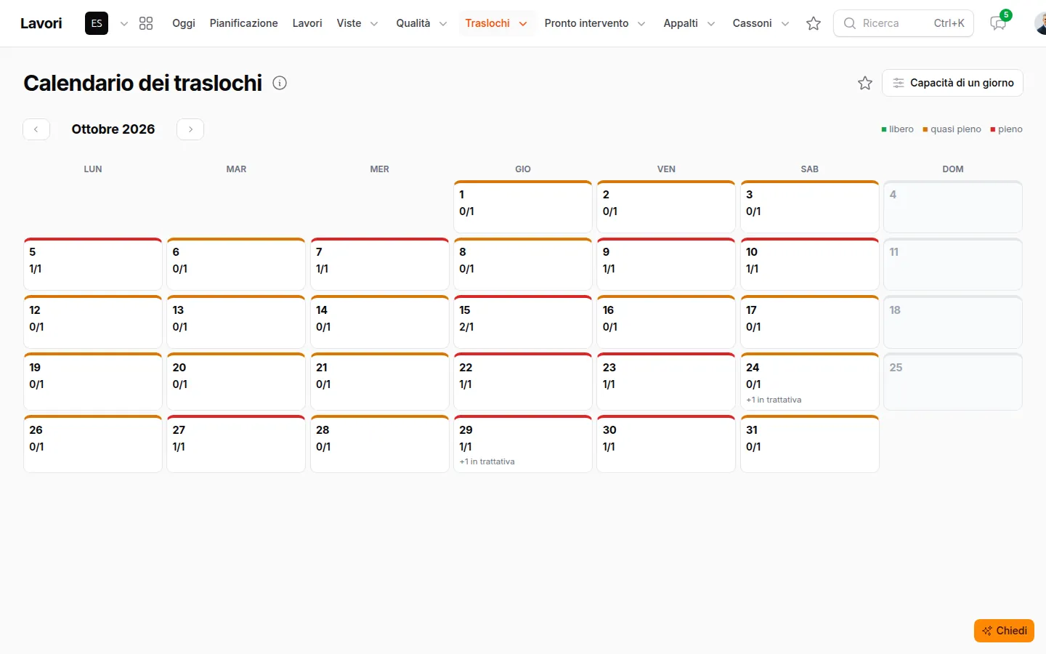Click the quasi pieno legend label

[x=956, y=129]
